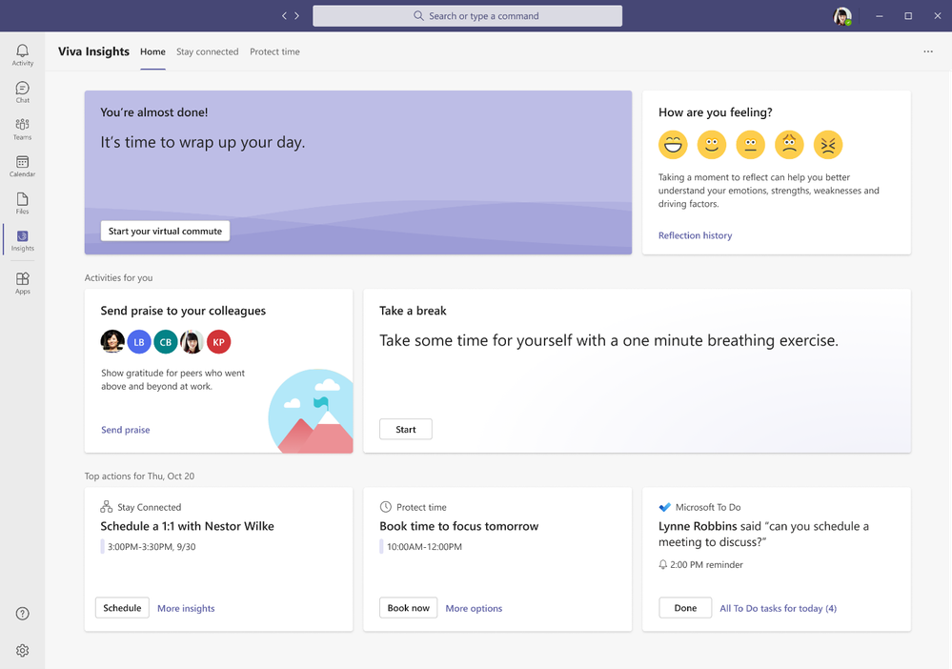This screenshot has width=952, height=669.
Task: Click the LB colleague avatar
Action: [139, 342]
